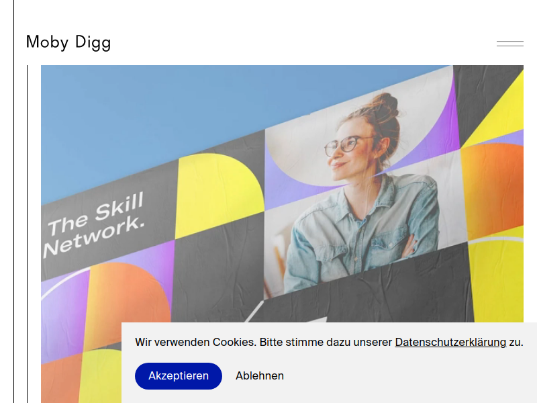Open the hamburger menu icon
Screen dimensions: 537x403
click(510, 44)
